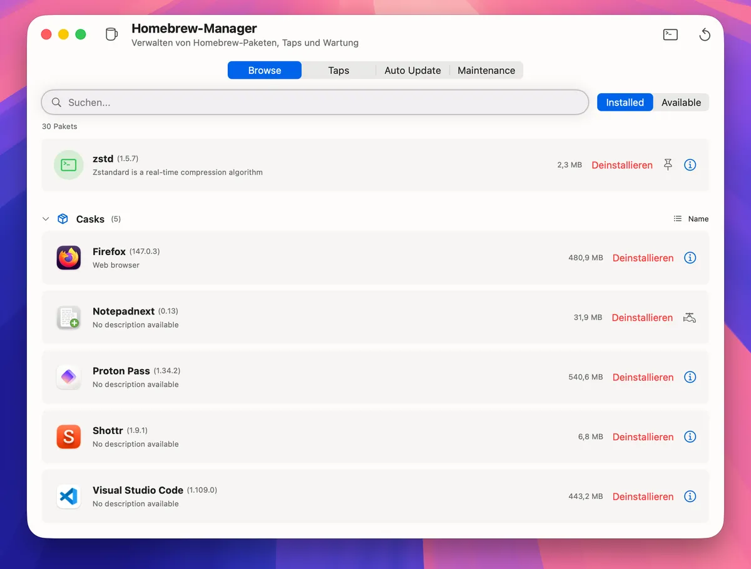Image resolution: width=751 pixels, height=569 pixels.
Task: Click the tap icon next to Notepadnext
Action: point(689,318)
